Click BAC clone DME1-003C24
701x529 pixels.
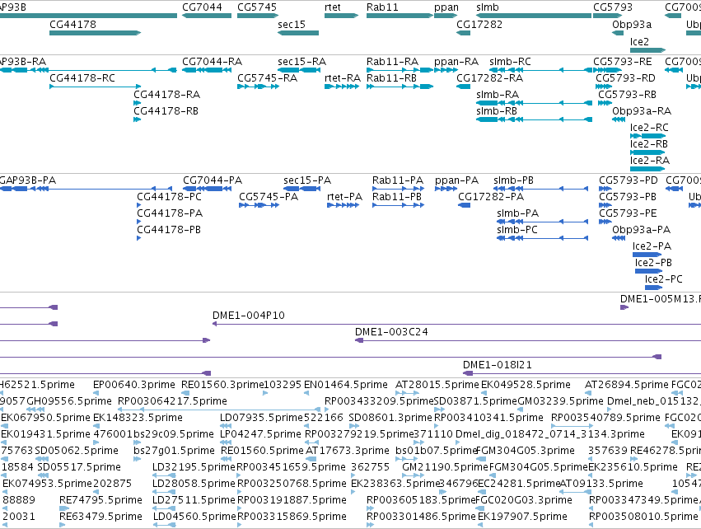click(x=391, y=332)
